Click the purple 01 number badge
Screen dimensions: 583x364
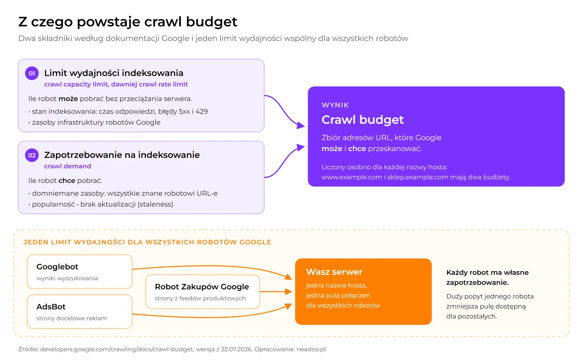click(32, 73)
